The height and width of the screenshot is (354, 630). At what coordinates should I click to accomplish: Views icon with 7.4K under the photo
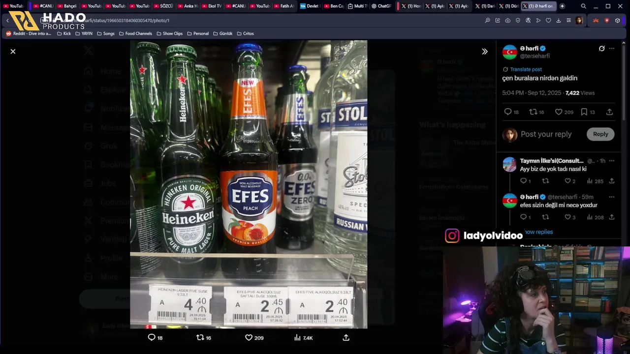click(297, 337)
